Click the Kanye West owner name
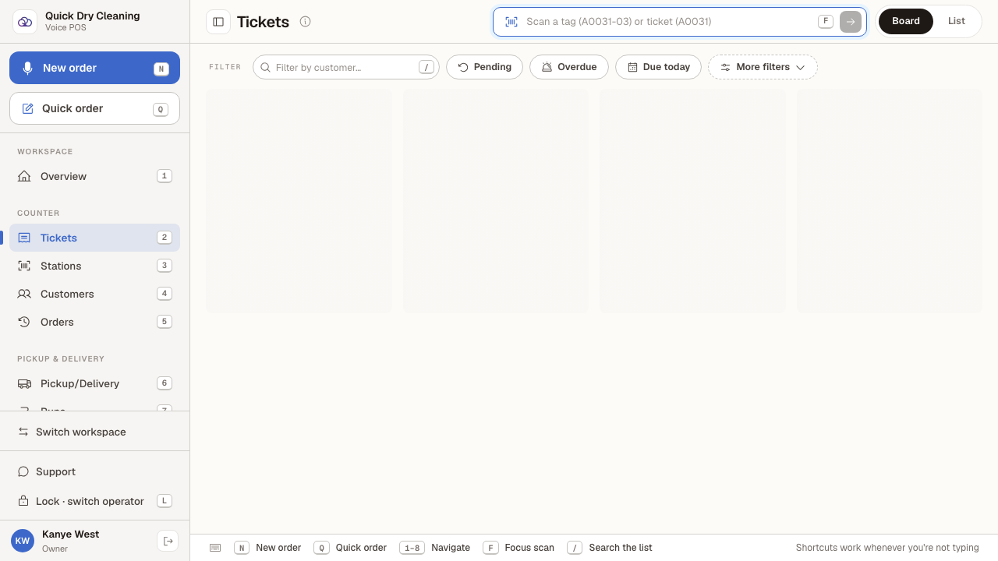The width and height of the screenshot is (998, 561). click(70, 535)
